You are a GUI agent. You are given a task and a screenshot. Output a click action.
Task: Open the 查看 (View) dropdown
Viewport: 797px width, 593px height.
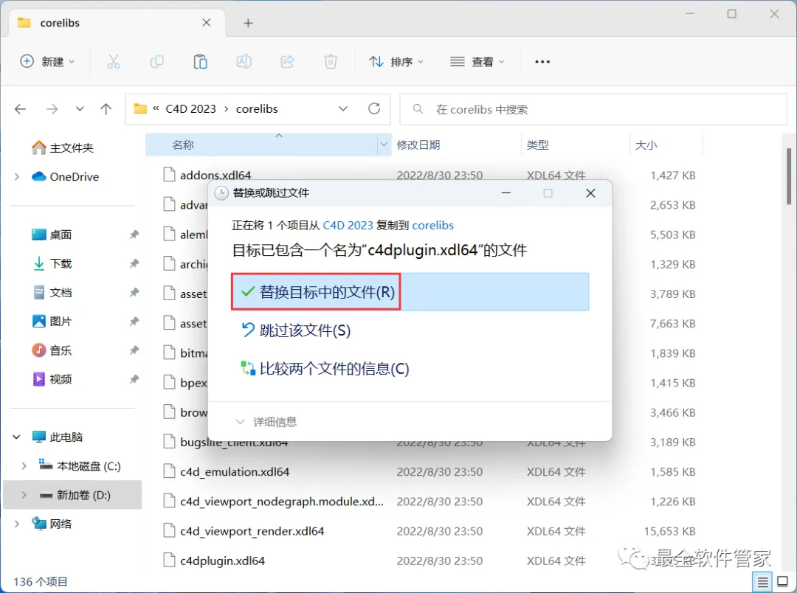click(477, 61)
